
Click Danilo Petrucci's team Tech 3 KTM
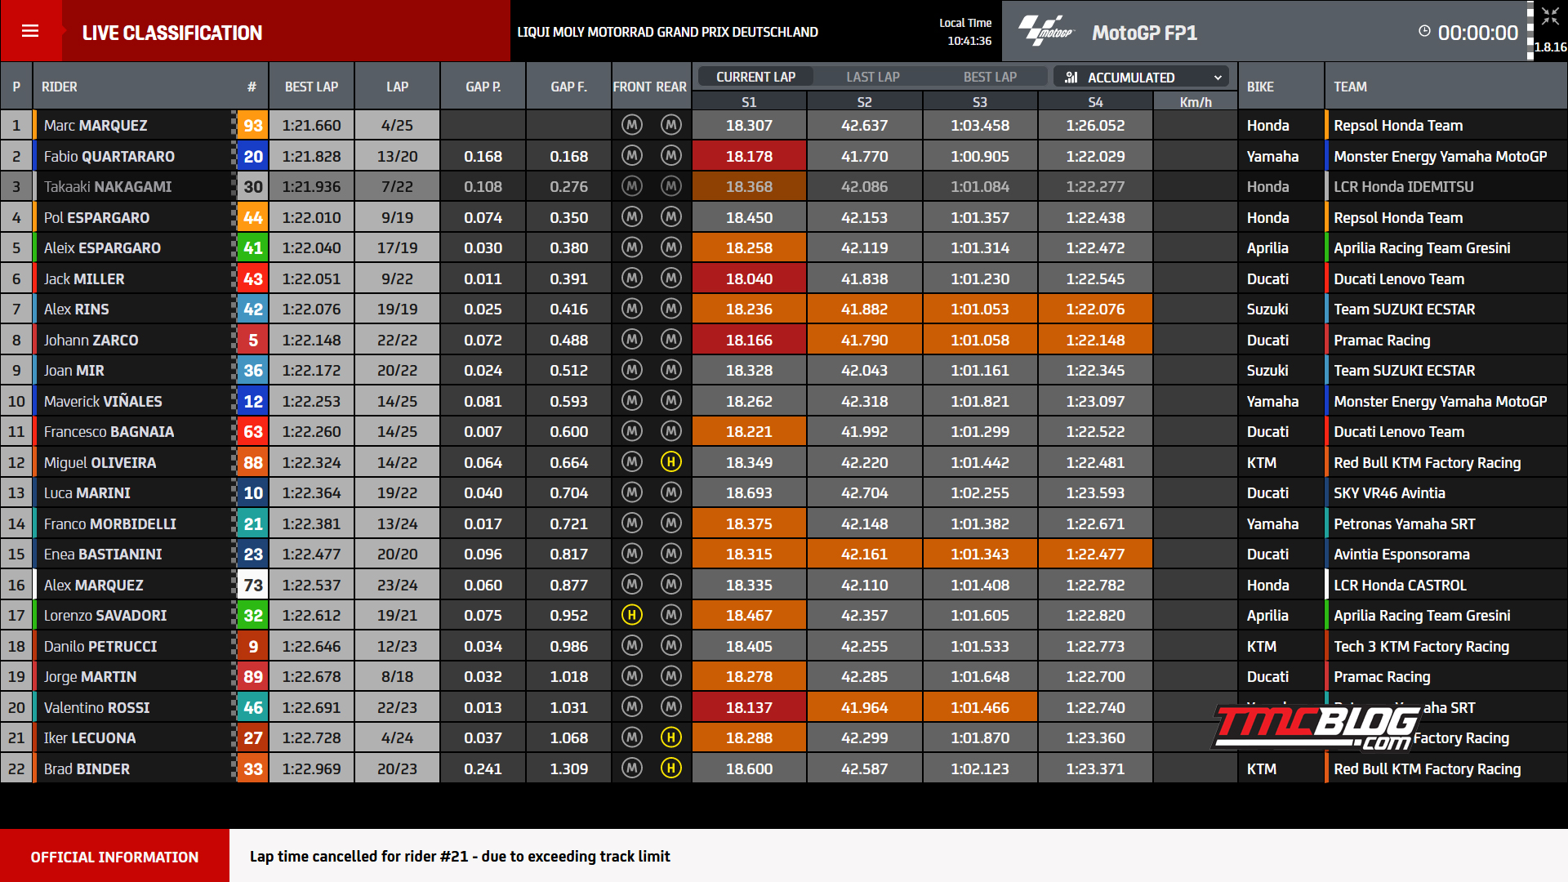point(1421,646)
